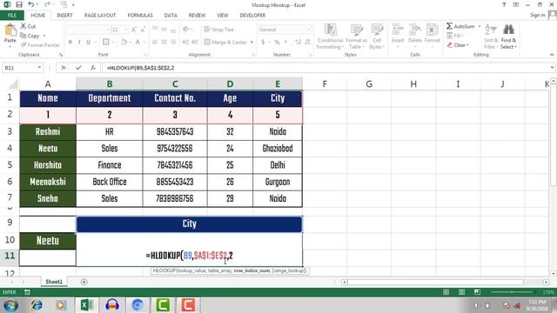Switch to the REVIEW tab

point(197,16)
